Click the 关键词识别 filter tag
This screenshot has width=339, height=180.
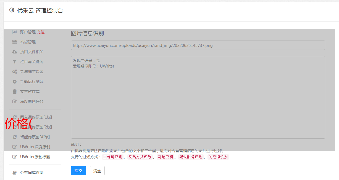tap(218, 157)
